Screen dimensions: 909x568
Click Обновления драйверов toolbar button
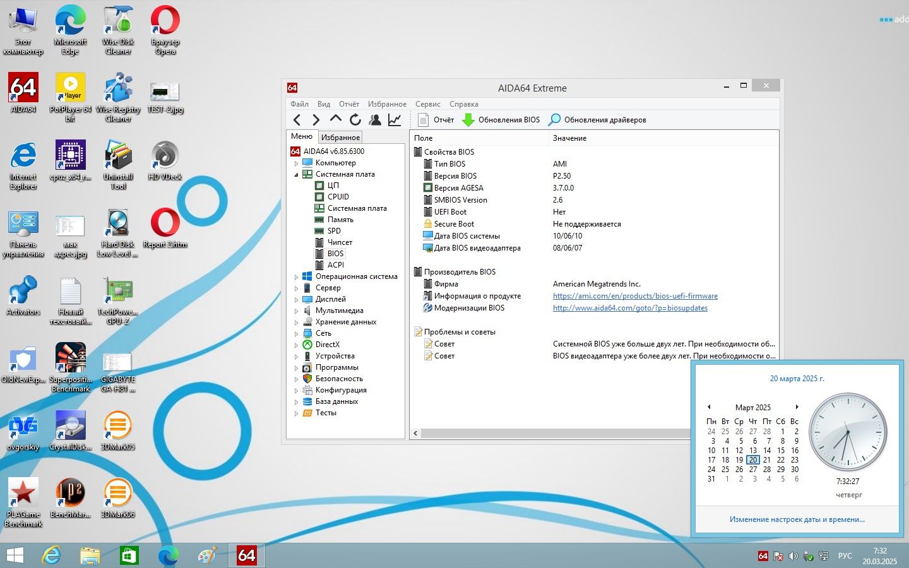(597, 120)
